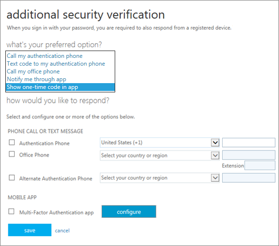Image resolution: width=279 pixels, height=246 pixels.
Task: Click the configure button
Action: coord(129,211)
